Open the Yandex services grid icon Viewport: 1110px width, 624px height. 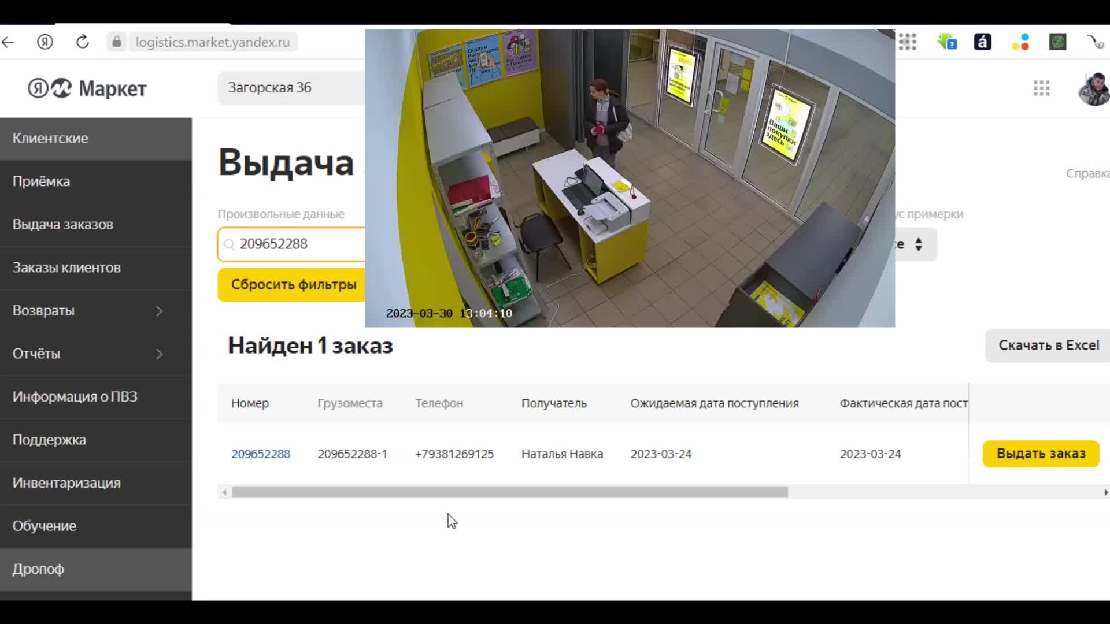1041,88
